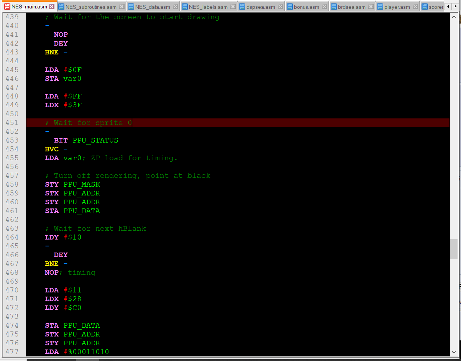Close the NES_labels.asm tab

[x=233, y=7]
